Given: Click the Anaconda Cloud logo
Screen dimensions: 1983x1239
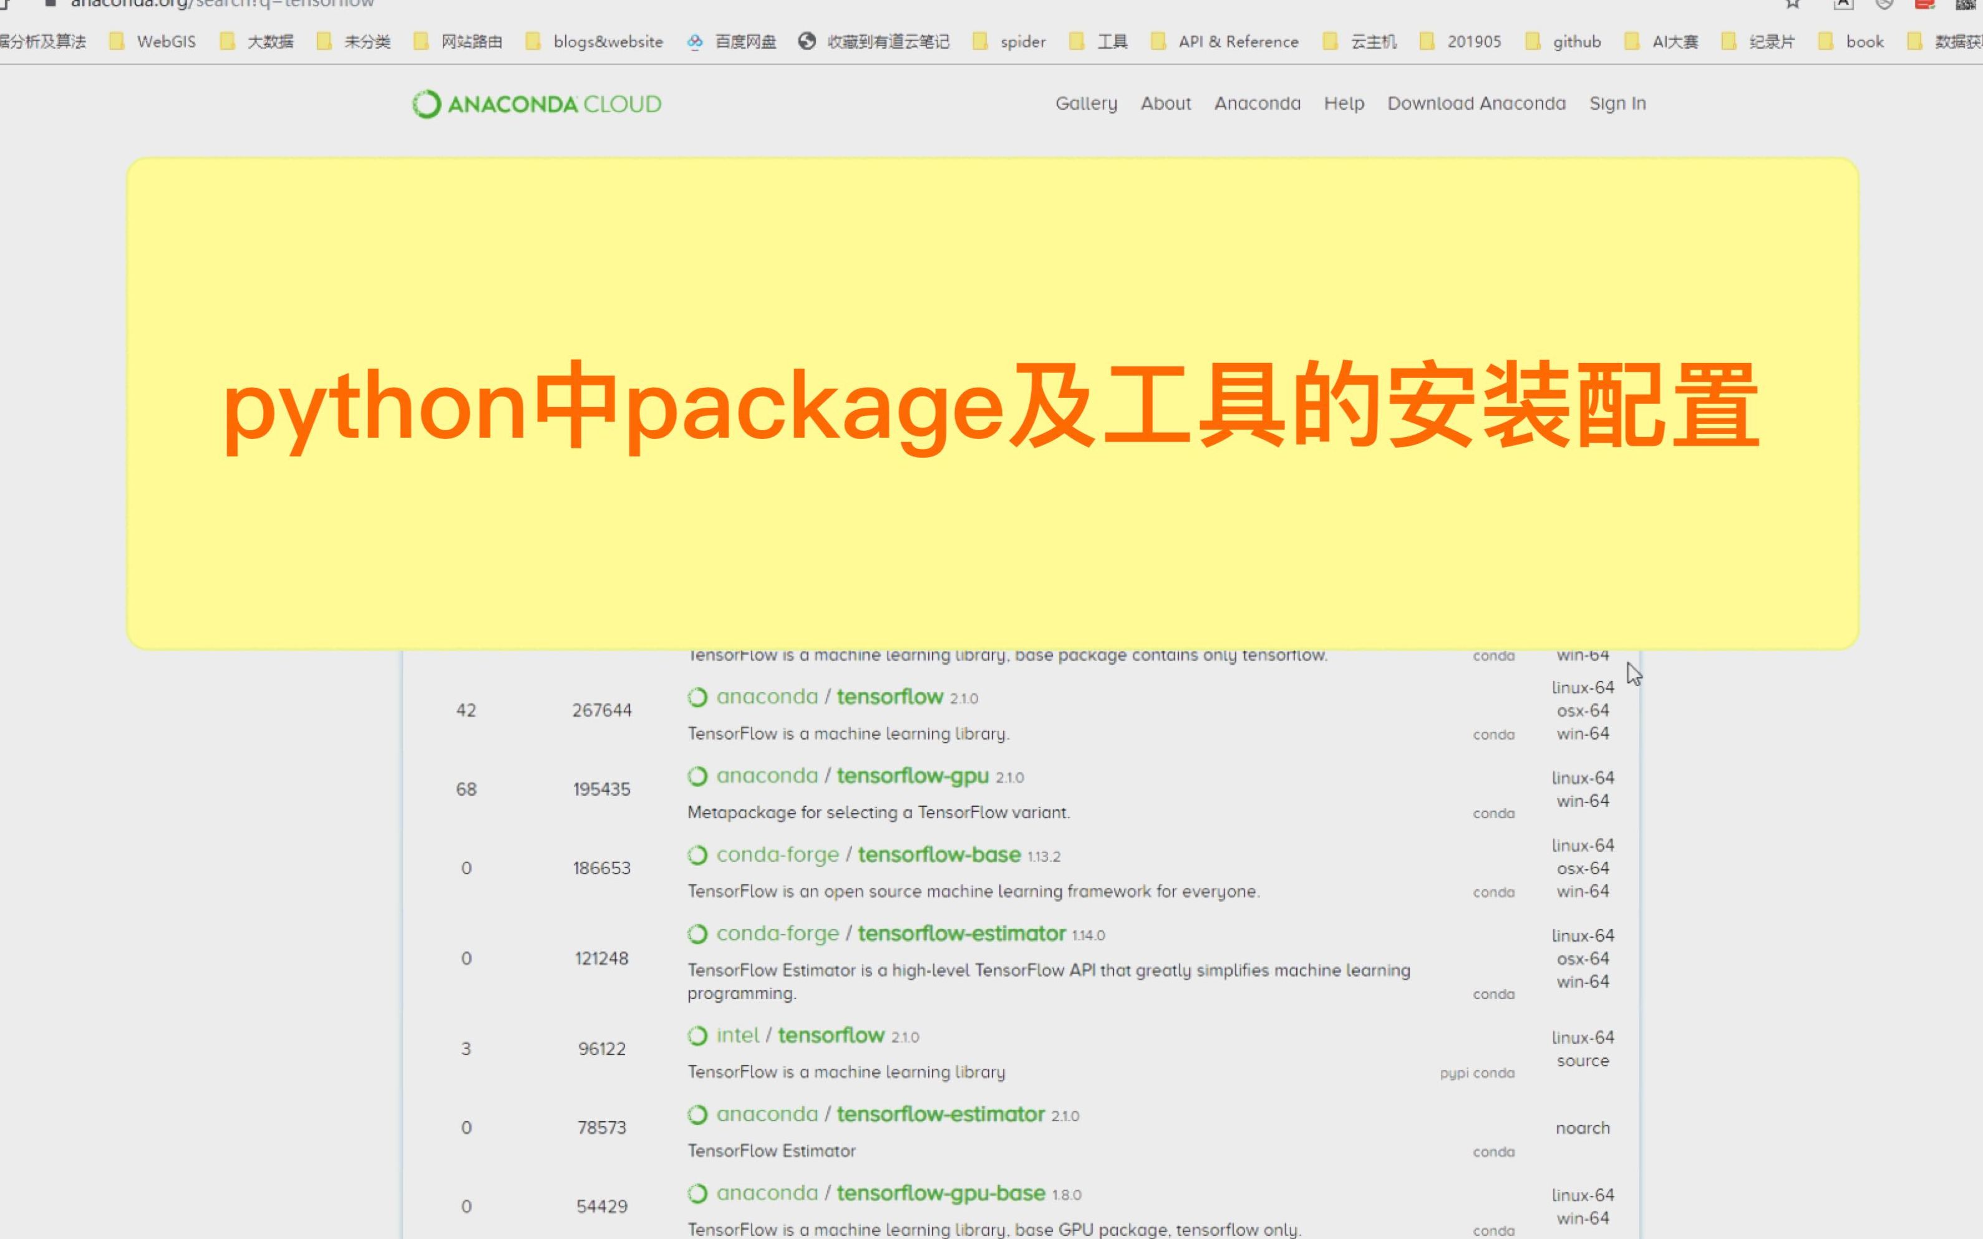Looking at the screenshot, I should [537, 104].
